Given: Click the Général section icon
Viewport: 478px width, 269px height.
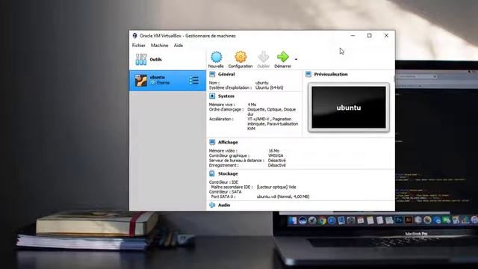Looking at the screenshot, I should point(212,74).
